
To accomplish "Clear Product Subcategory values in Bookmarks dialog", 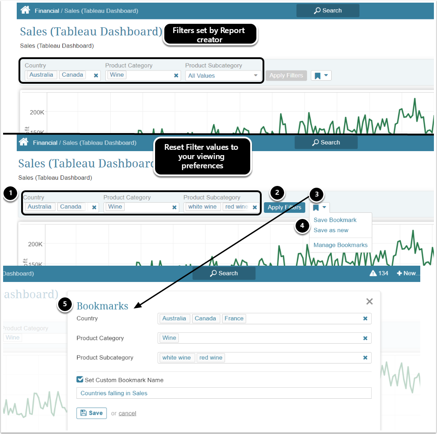I will (365, 358).
